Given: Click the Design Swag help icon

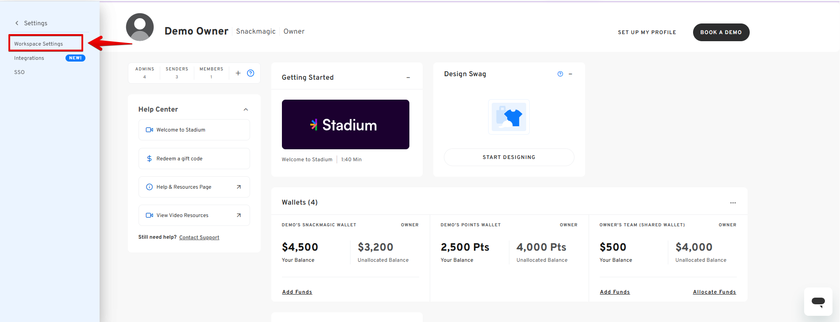Looking at the screenshot, I should [560, 74].
